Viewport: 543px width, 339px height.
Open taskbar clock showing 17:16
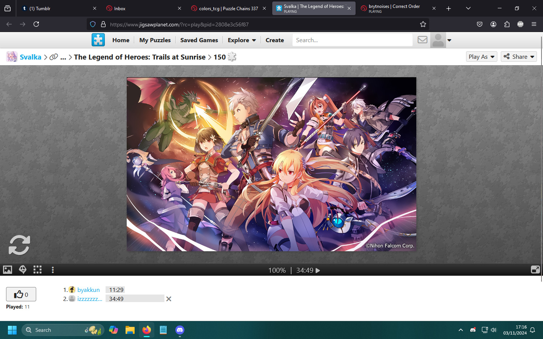tap(515, 330)
